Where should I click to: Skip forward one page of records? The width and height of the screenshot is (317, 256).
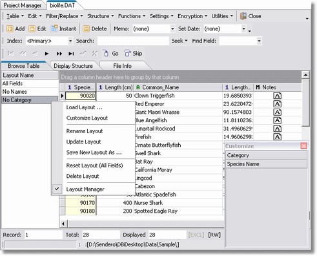point(59,54)
